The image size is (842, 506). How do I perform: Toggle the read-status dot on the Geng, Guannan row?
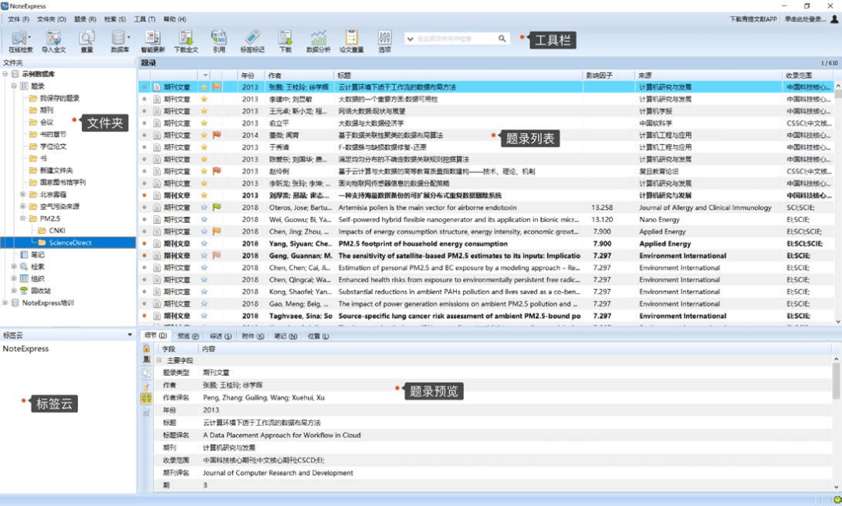[x=144, y=256]
